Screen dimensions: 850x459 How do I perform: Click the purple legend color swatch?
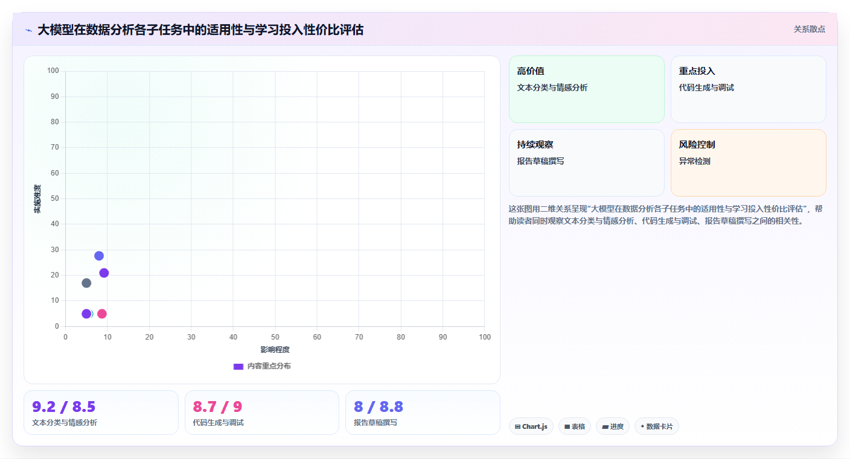(x=238, y=366)
